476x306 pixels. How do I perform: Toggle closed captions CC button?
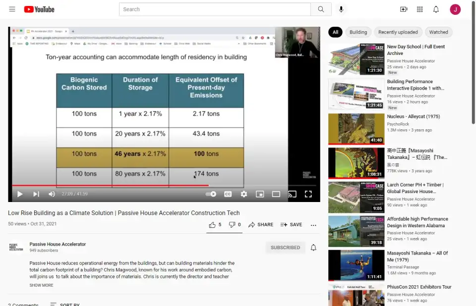(x=228, y=194)
